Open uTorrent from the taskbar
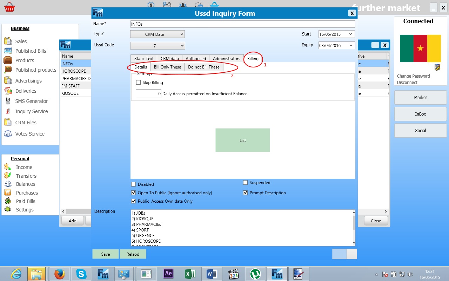The image size is (449, 281). tap(255, 274)
